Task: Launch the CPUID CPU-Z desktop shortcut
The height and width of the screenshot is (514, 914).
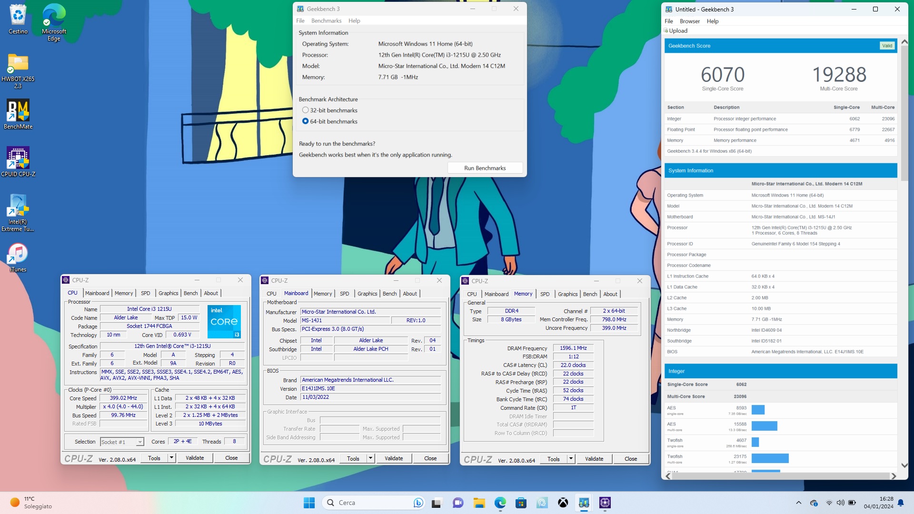Action: (x=18, y=162)
